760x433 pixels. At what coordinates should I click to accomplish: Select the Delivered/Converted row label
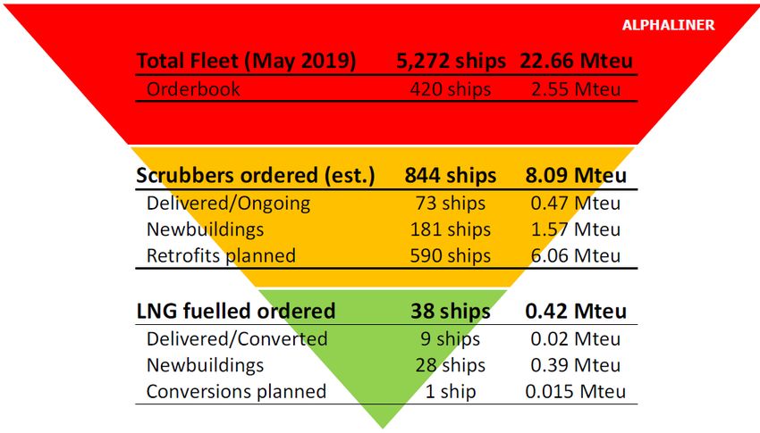[x=237, y=338]
